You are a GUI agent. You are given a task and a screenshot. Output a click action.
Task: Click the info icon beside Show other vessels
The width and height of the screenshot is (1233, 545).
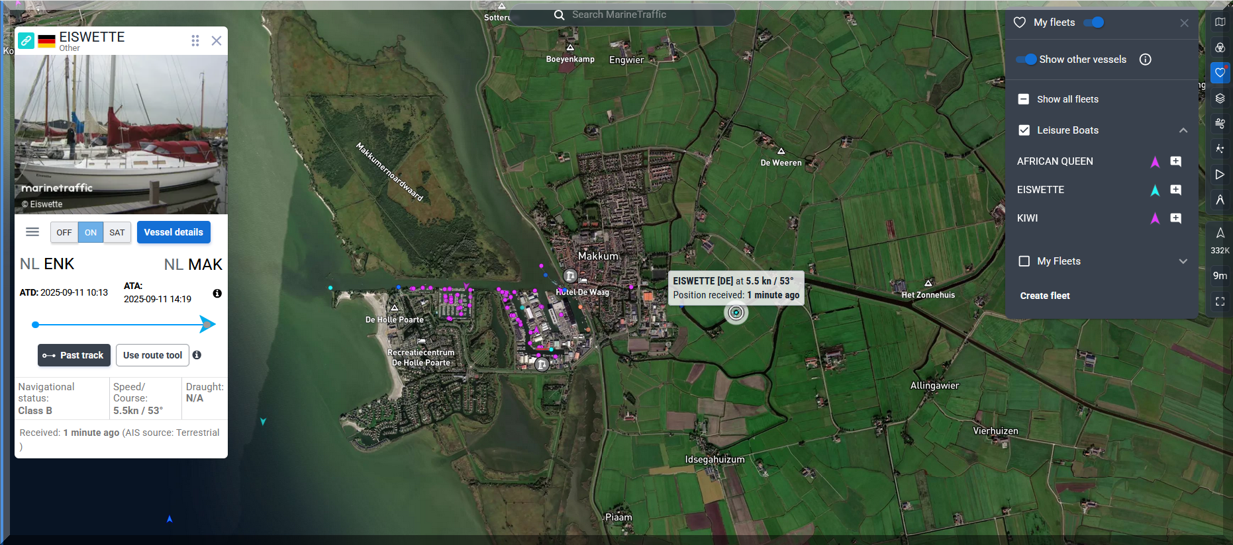1145,60
